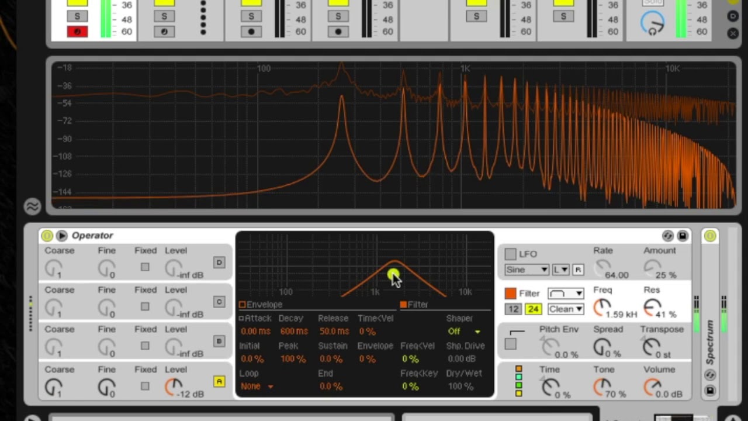Adjust the Spread knob
748x421 pixels.
(x=602, y=347)
